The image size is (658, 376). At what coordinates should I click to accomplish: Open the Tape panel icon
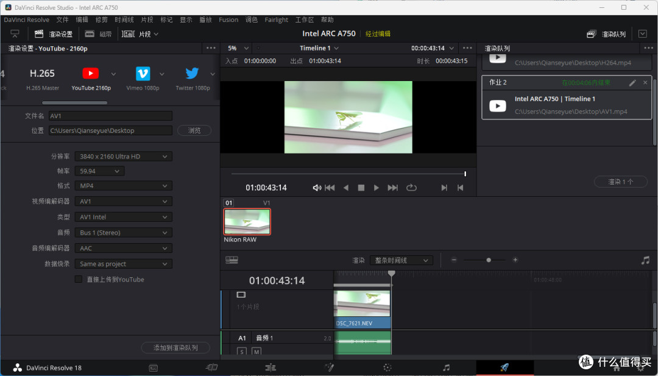[90, 34]
